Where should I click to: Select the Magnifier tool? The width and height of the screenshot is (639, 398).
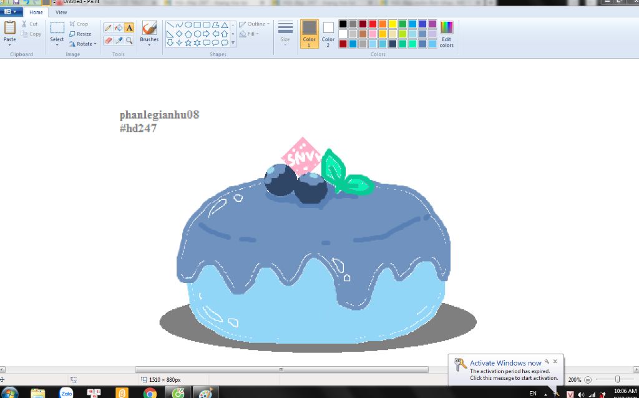[x=129, y=40]
